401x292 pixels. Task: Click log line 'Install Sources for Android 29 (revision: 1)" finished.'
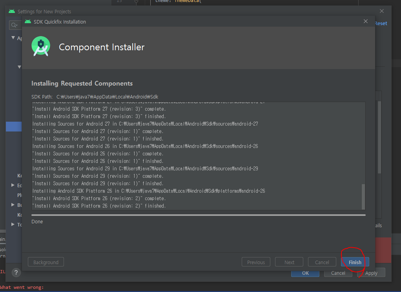98,184
